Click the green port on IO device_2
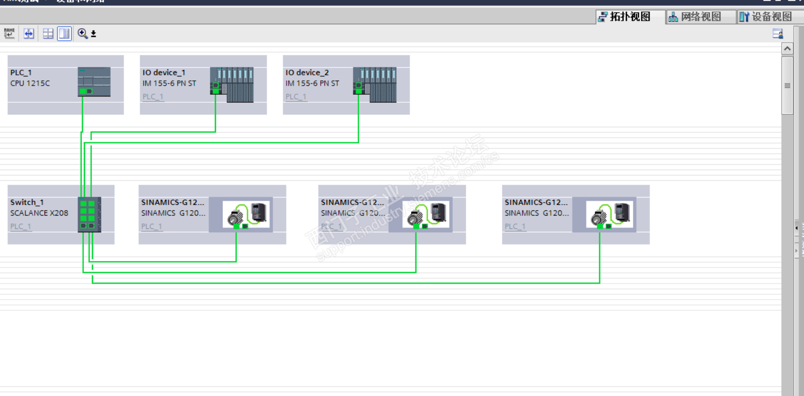The width and height of the screenshot is (804, 396). [358, 91]
